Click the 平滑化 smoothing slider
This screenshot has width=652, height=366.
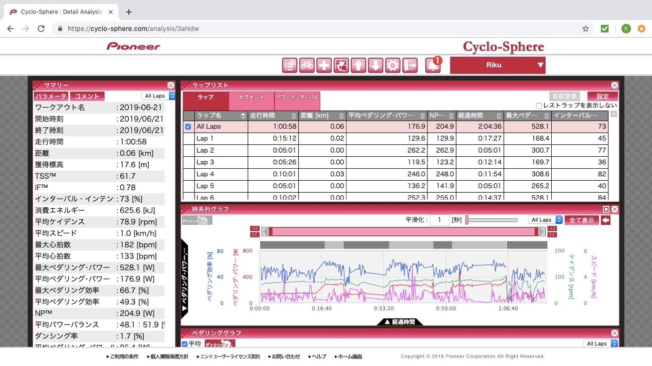click(491, 220)
